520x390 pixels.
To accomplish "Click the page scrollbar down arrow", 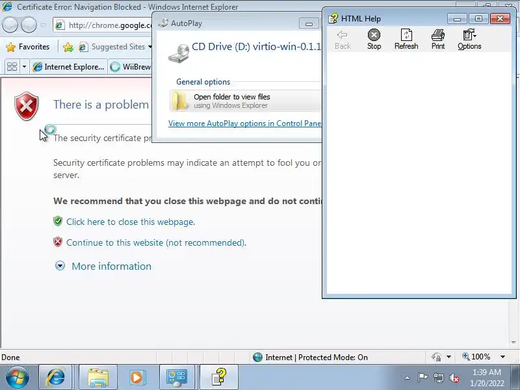I will click(513, 342).
